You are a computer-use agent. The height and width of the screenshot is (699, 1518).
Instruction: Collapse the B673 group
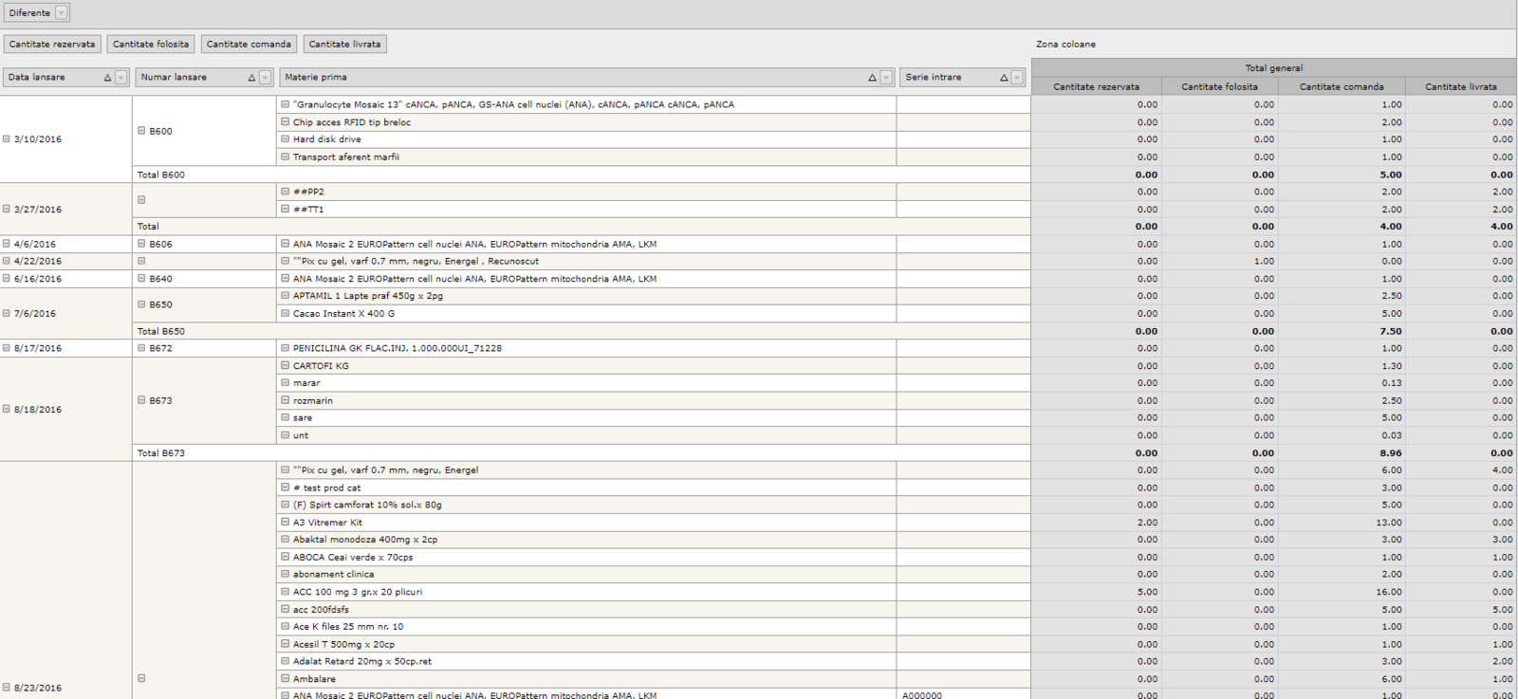click(x=141, y=400)
